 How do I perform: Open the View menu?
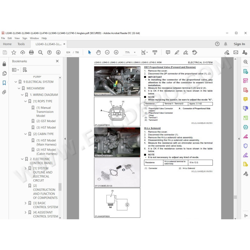click(x=17, y=38)
